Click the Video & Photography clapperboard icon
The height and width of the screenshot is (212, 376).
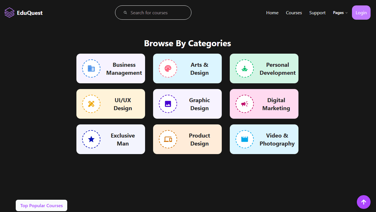click(245, 139)
